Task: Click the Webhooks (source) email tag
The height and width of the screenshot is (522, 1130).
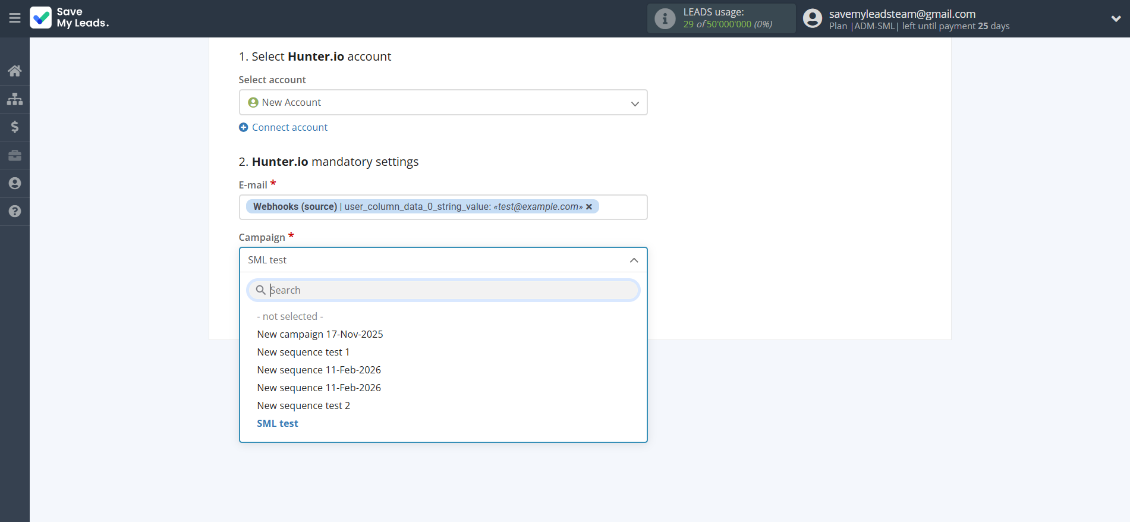Action: [x=422, y=207]
